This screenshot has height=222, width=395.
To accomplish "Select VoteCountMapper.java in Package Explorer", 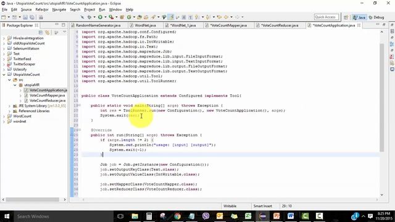I will (47, 96).
